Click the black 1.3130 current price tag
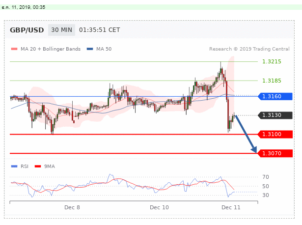 pyautogui.click(x=275, y=115)
